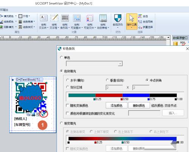The image size is (189, 152).
Task: Tick the color changes with bound data checkbox
Action: pyautogui.click(x=67, y=113)
